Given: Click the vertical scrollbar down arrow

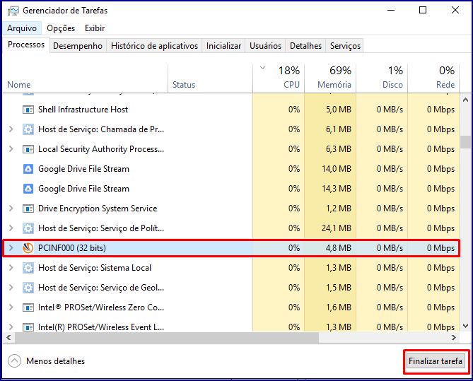Looking at the screenshot, I should [x=465, y=326].
